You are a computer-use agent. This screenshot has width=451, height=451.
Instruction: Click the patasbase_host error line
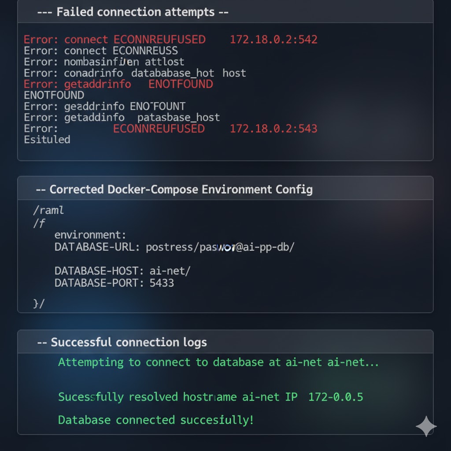(122, 118)
